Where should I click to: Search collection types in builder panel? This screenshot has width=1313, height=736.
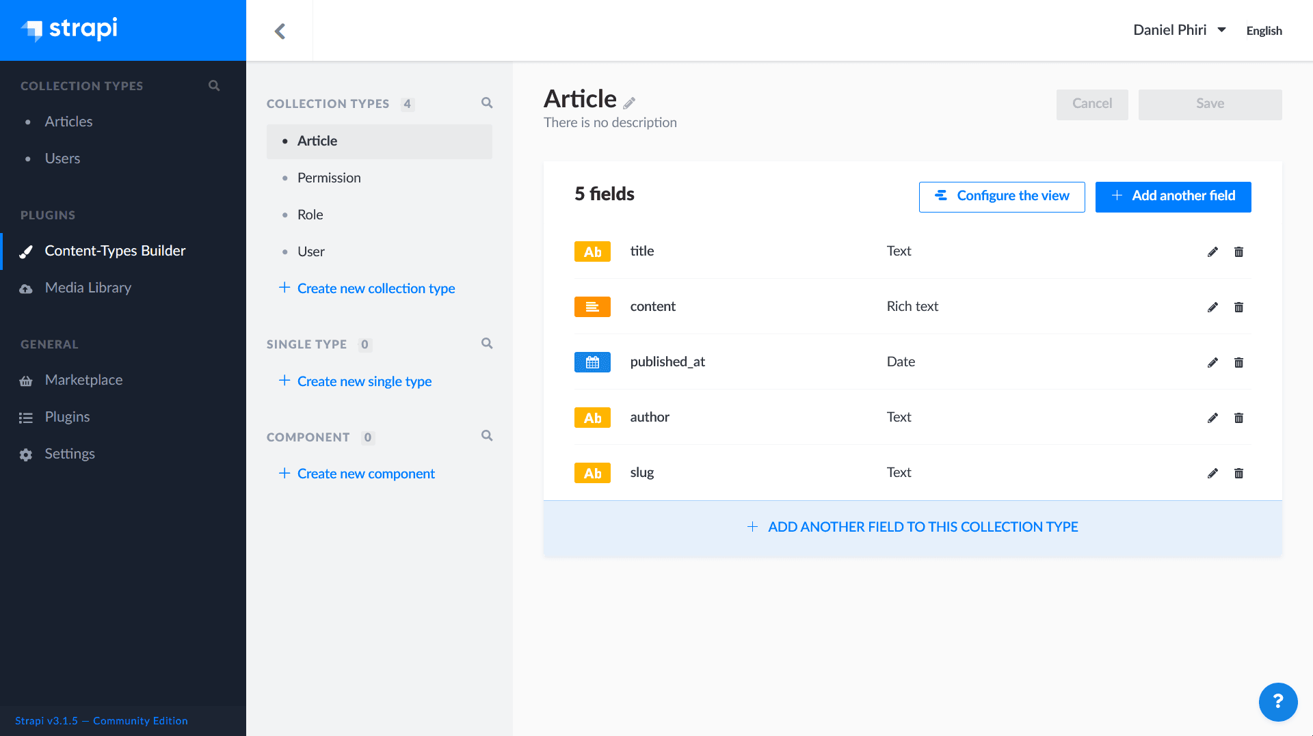[x=487, y=103]
